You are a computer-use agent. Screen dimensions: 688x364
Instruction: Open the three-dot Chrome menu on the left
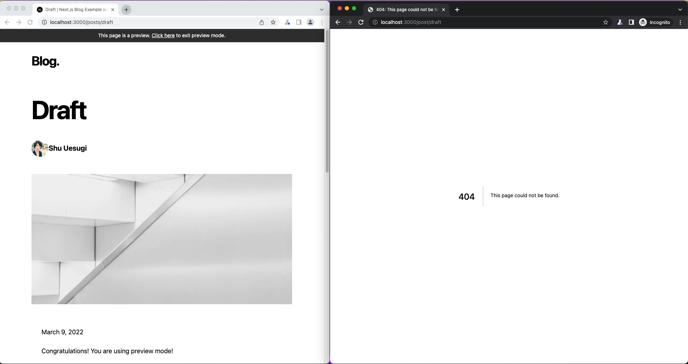click(x=322, y=22)
